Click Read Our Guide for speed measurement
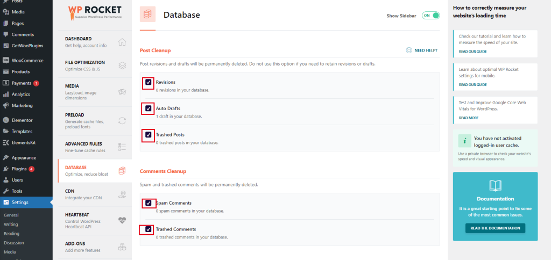Screen dimensions: 551x260 pos(472,52)
